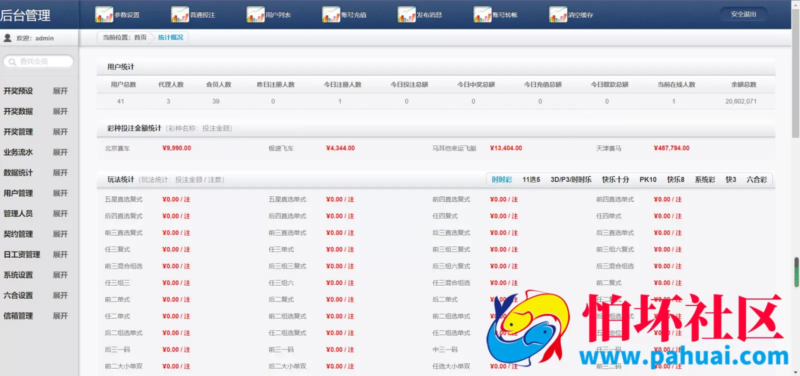Select the 账号充值 chart icon
This screenshot has width=800, height=376.
pos(331,14)
